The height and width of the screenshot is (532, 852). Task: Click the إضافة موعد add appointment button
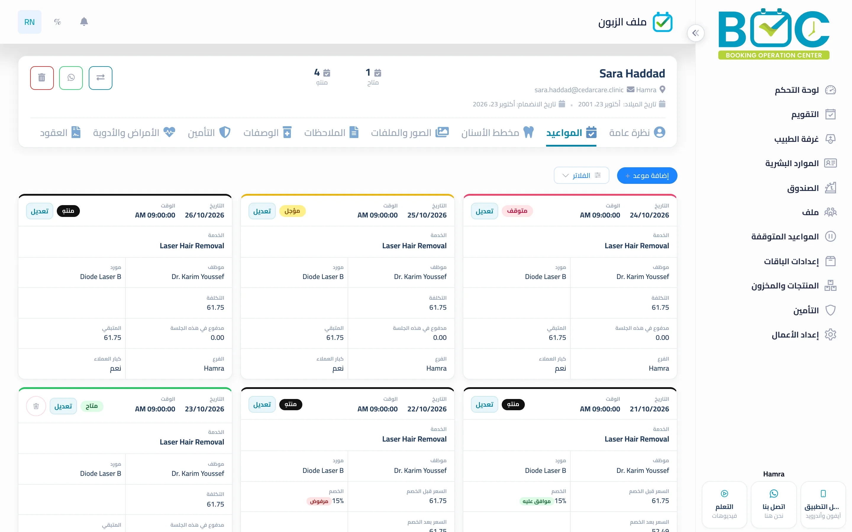(x=647, y=175)
